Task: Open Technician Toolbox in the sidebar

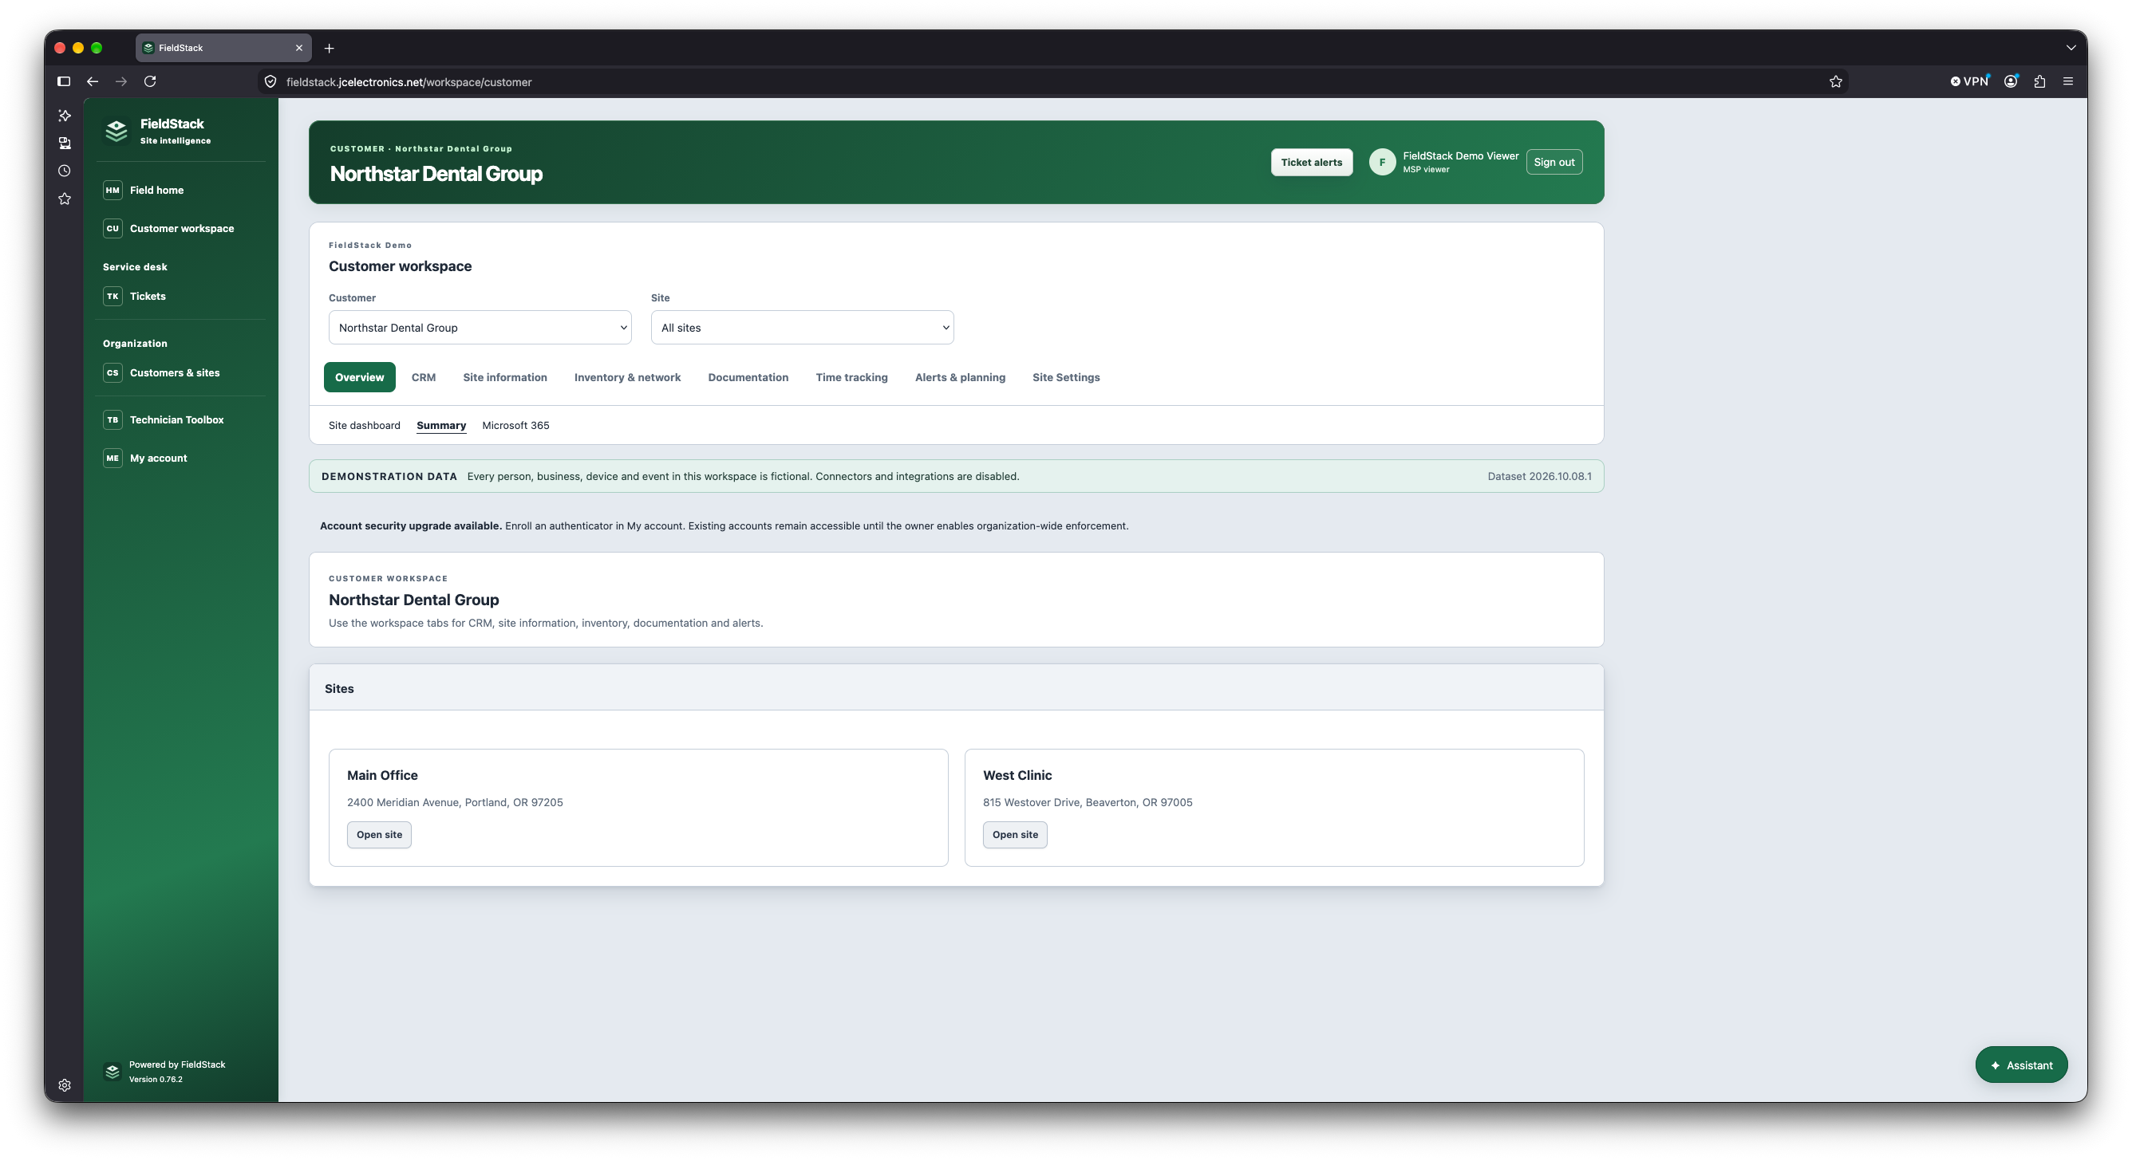Action: tap(180, 420)
